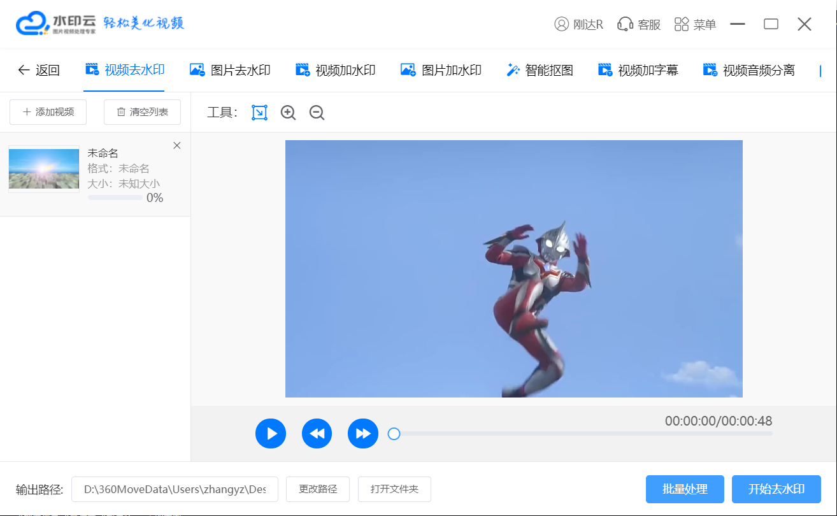837x516 pixels.
Task: Select the 未命名 video thumbnail
Action: 44,169
